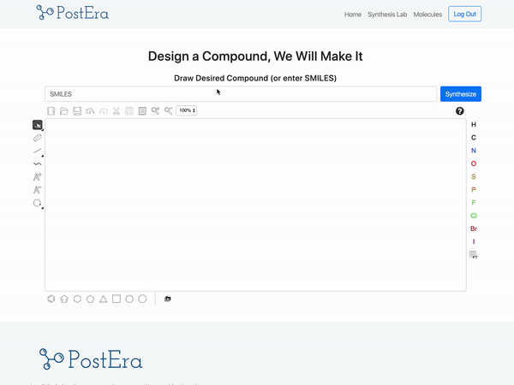Click the PostEra footer logo
Screen dimensions: 514x385
tap(91, 359)
